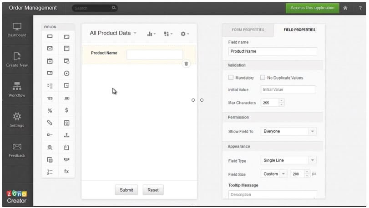Switch to Field Properties tab
This screenshot has height=208, width=369.
pyautogui.click(x=299, y=30)
